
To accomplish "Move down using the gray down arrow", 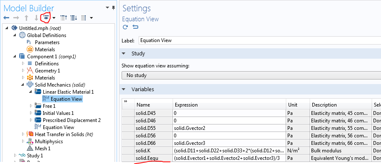I will [36, 18].
